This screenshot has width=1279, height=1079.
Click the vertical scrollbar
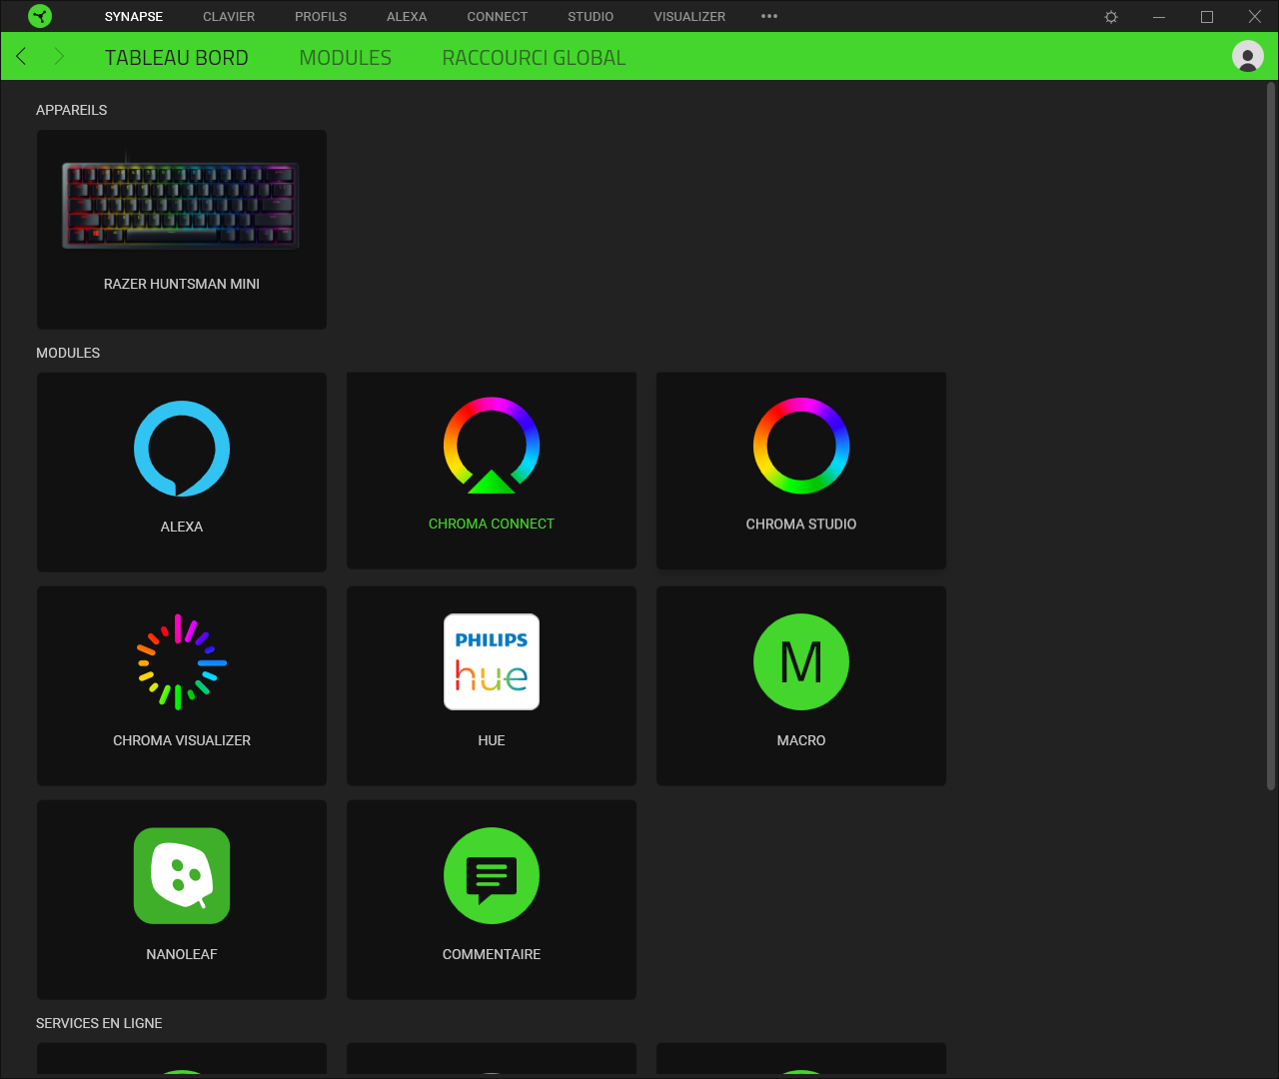click(x=1271, y=436)
